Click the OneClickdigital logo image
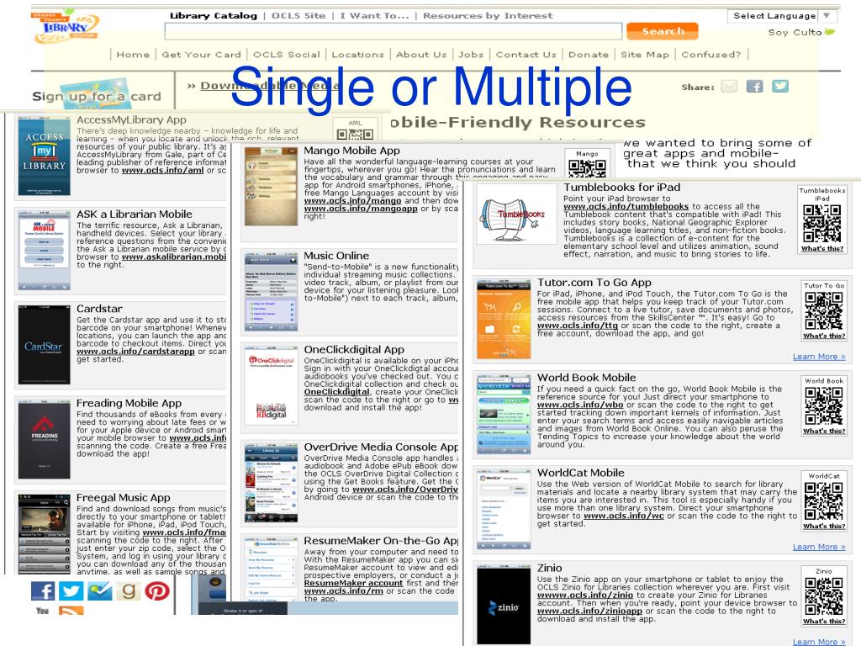861x646 pixels. (x=272, y=387)
